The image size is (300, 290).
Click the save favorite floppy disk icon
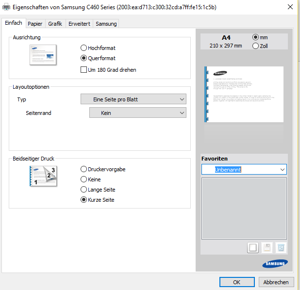point(267,247)
